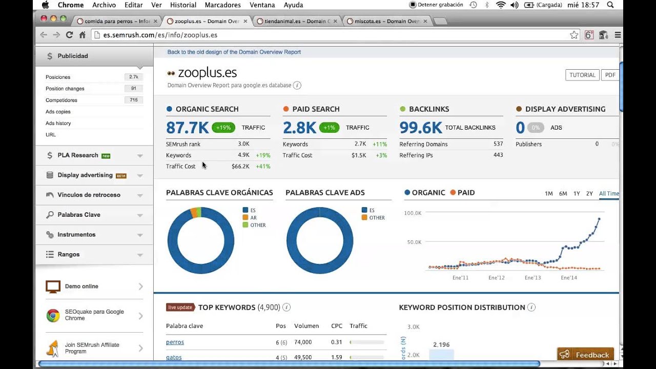
Task: Click the Apple logo menu
Action: pos(45,5)
